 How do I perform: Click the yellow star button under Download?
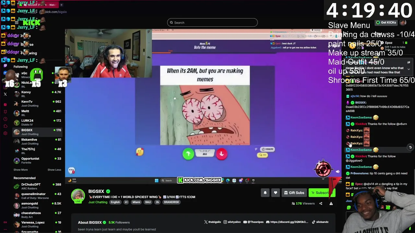[262, 155]
